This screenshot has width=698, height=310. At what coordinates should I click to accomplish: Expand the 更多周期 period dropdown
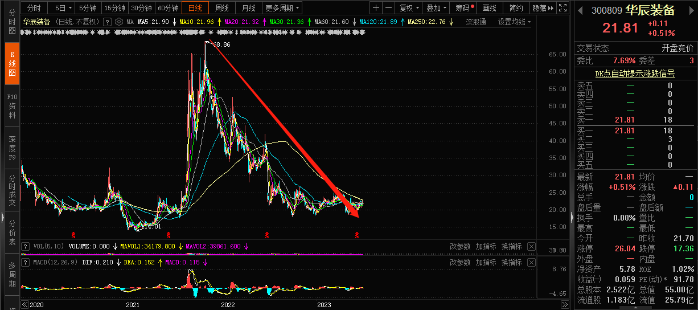click(282, 8)
